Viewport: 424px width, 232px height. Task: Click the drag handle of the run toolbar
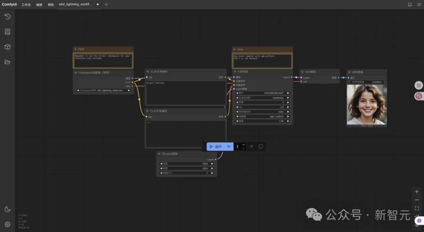[204, 146]
